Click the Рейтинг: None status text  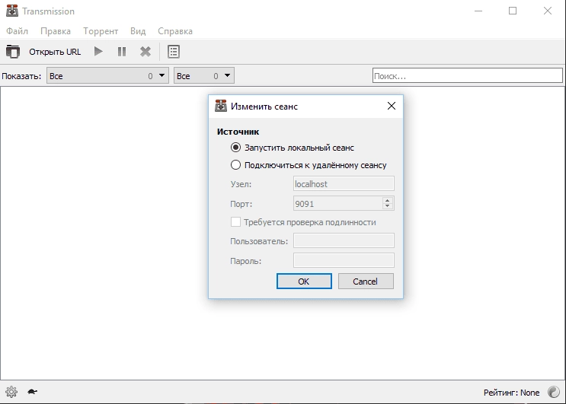click(511, 393)
